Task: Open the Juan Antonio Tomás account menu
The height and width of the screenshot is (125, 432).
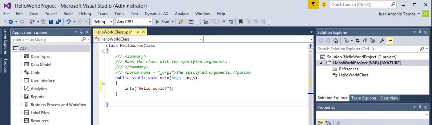Action: (x=399, y=14)
